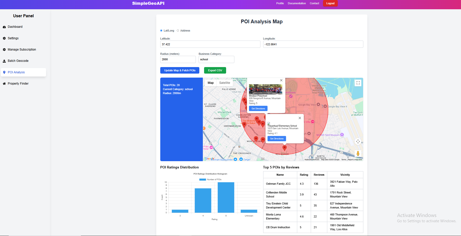Click the Logout button
The image size is (461, 236).
click(330, 3)
